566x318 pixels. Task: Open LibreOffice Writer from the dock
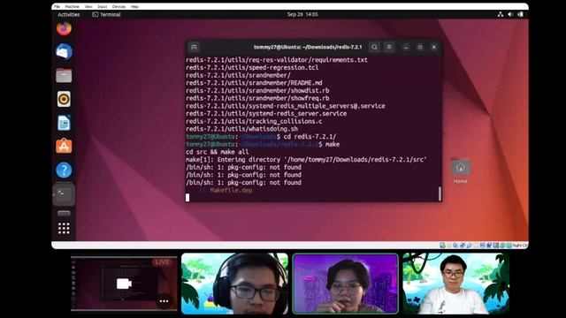click(x=64, y=123)
